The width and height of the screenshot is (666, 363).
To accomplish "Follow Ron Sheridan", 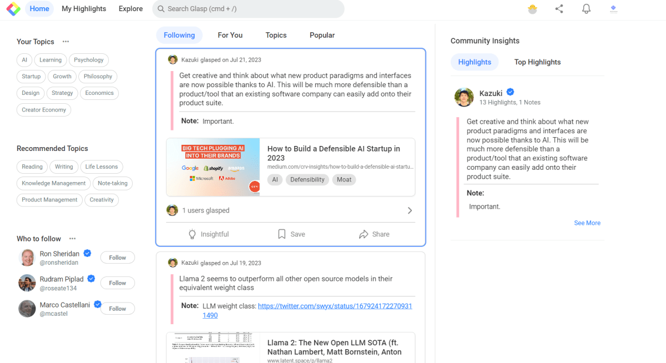I will [118, 258].
